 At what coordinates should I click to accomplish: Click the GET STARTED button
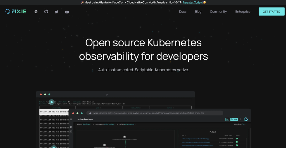coord(271,12)
